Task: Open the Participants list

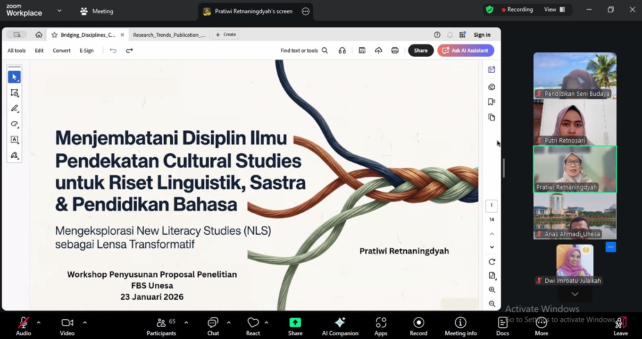Action: click(x=161, y=326)
